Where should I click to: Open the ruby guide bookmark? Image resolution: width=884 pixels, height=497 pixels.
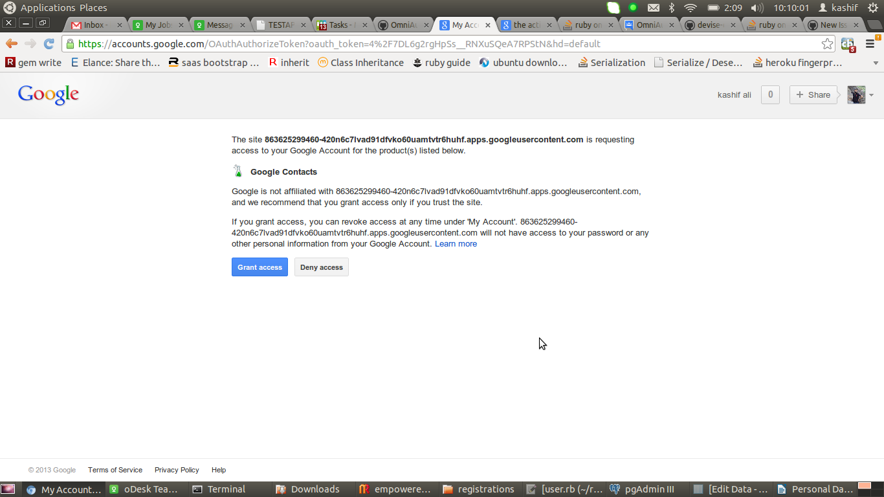441,63
